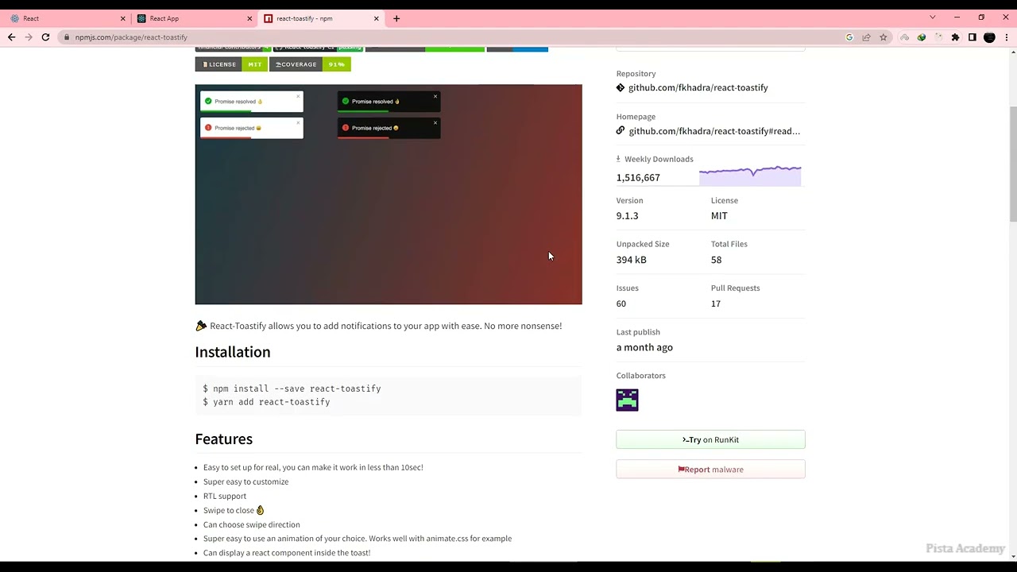Click the version 9.1.3 value
Screen dimensions: 1017x572
tap(627, 216)
